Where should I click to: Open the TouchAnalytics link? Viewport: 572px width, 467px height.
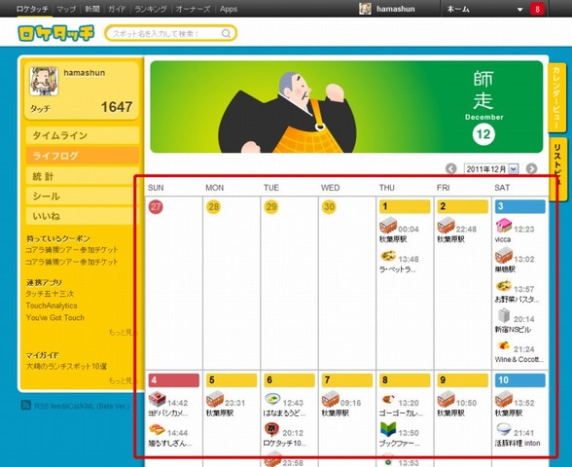point(52,305)
